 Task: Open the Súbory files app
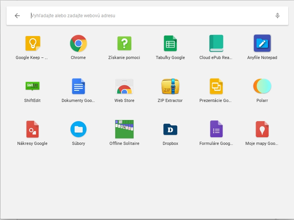[78, 129]
